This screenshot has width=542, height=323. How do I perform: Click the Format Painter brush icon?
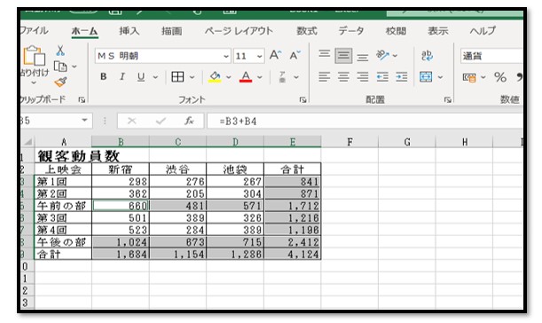[60, 82]
